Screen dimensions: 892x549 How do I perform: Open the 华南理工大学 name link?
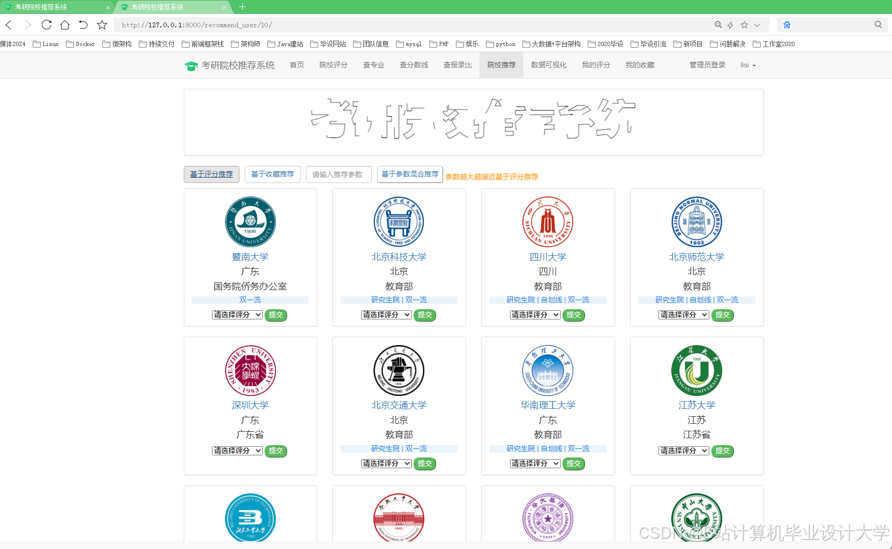pyautogui.click(x=548, y=406)
